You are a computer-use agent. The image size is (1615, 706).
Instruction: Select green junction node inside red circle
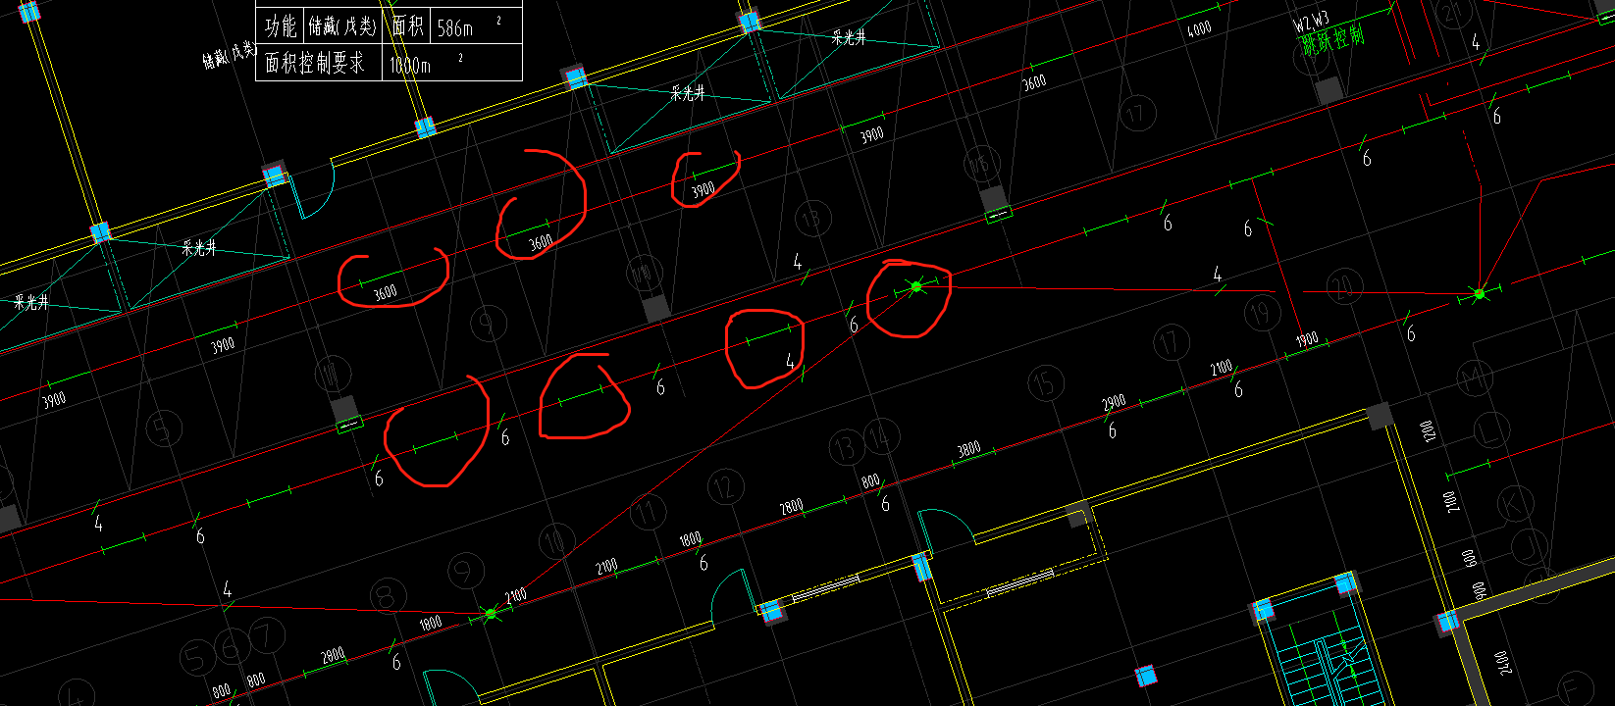(x=916, y=286)
